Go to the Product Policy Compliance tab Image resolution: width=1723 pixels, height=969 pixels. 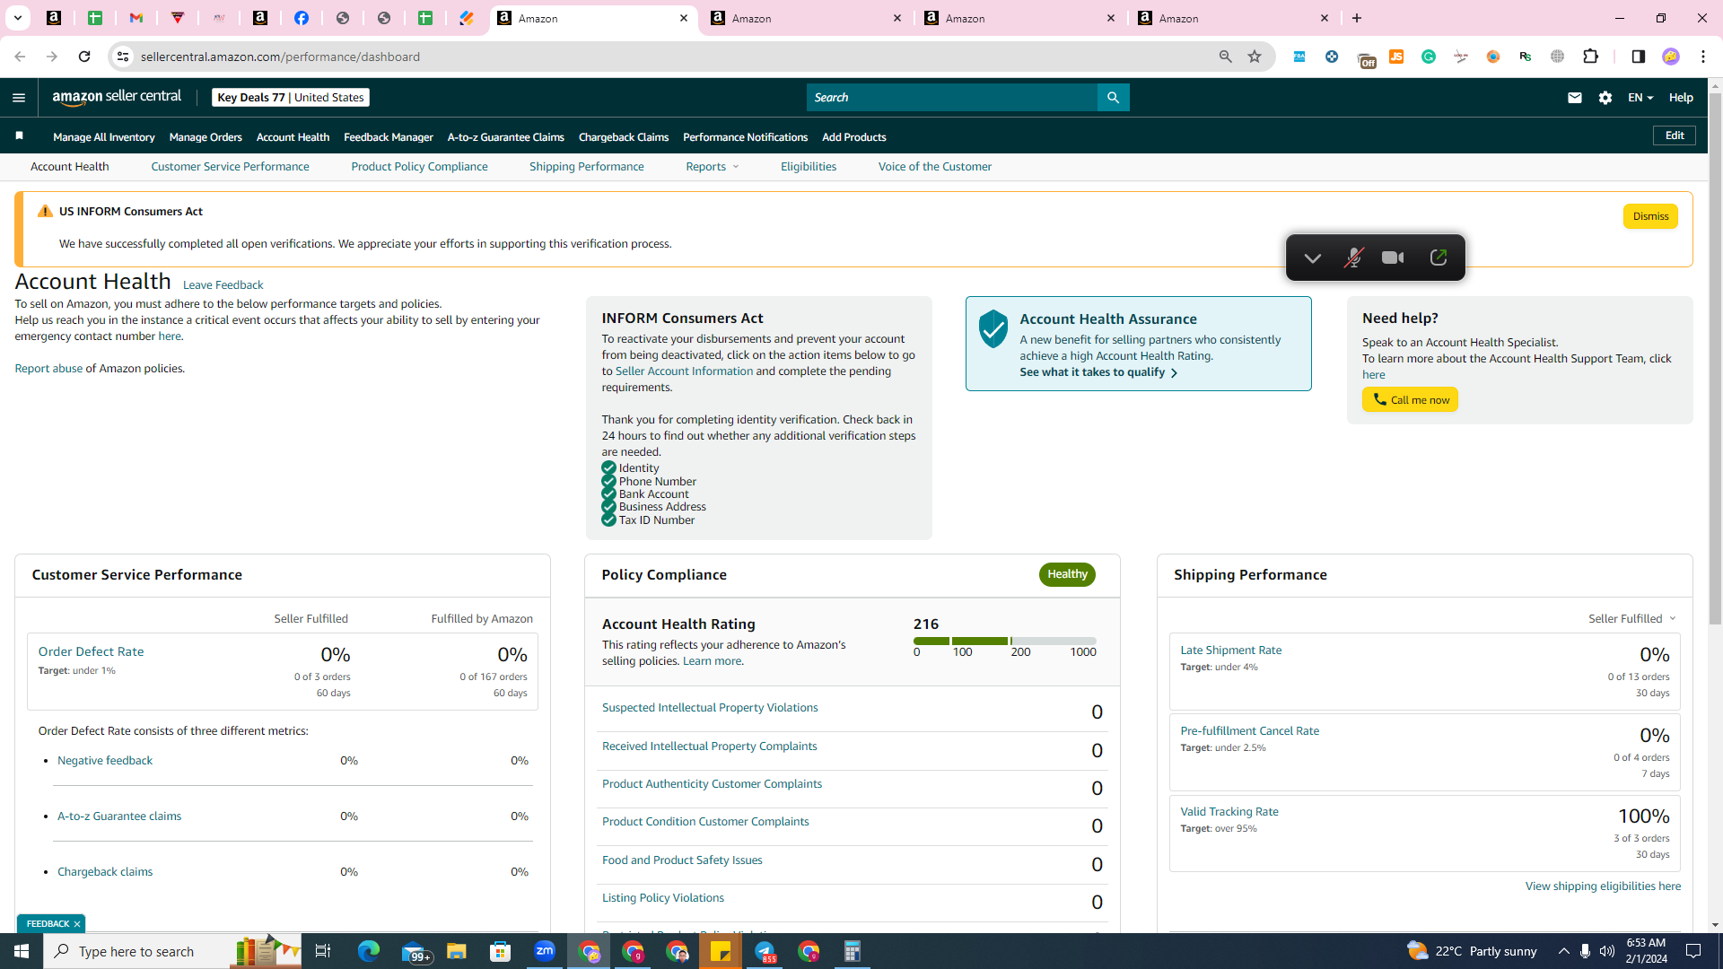(419, 167)
